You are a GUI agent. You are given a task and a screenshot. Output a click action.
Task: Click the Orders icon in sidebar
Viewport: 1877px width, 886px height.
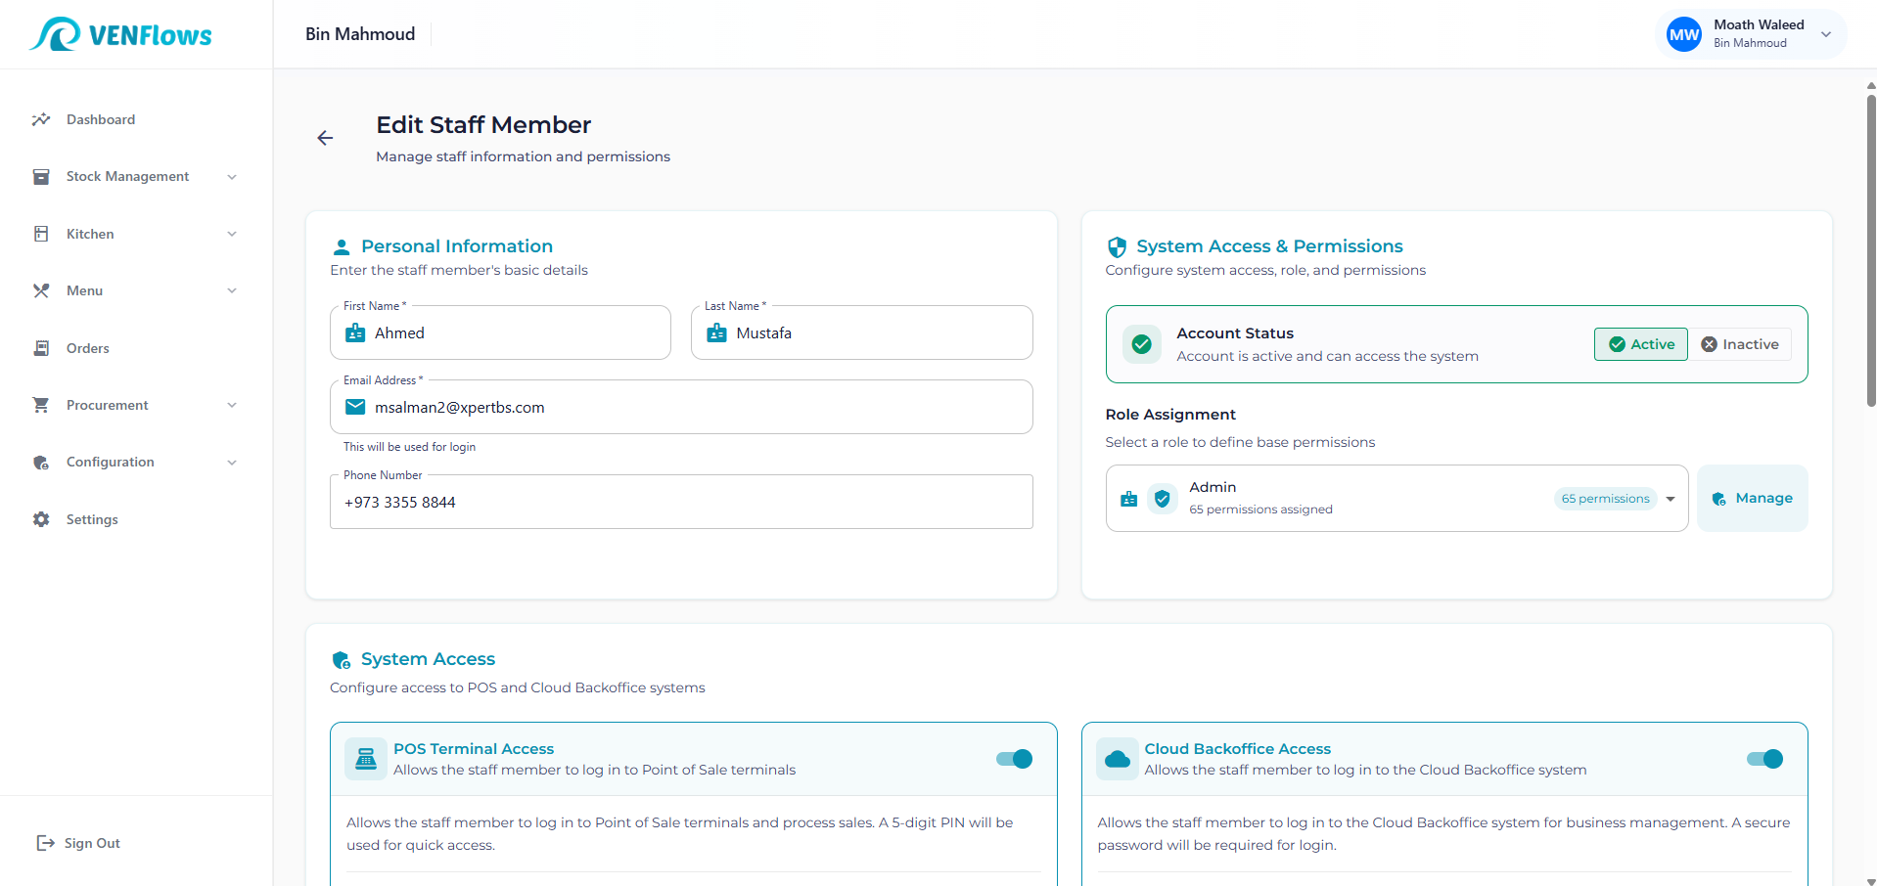[x=41, y=348]
